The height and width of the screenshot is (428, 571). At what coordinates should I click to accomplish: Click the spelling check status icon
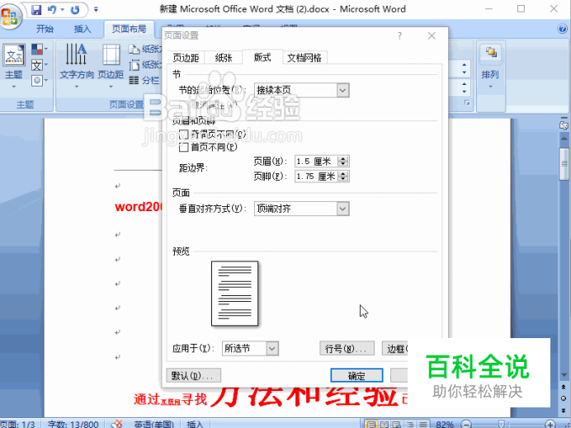click(x=116, y=424)
